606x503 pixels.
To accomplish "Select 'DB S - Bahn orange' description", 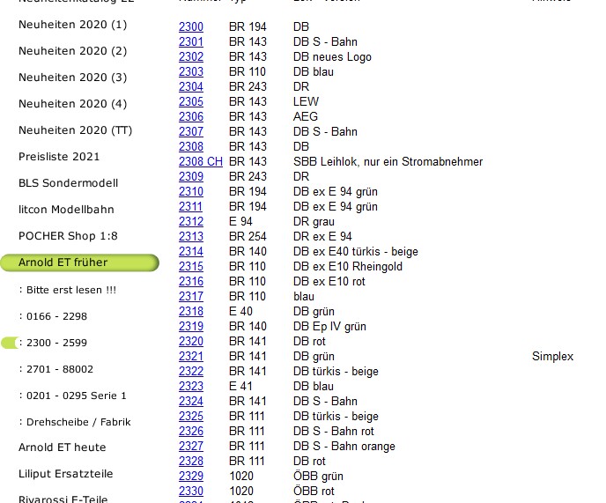I will [x=344, y=446].
